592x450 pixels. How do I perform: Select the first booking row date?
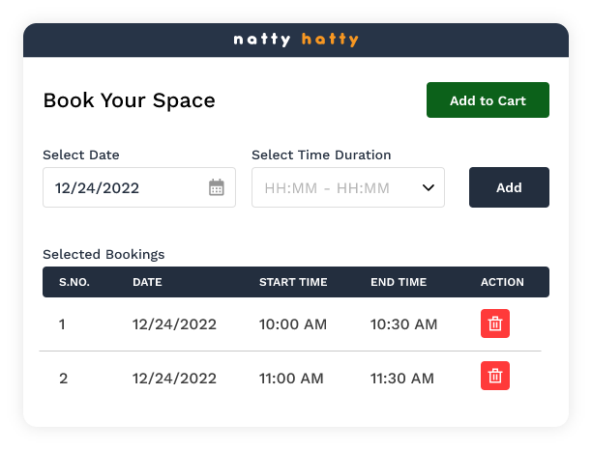point(174,324)
